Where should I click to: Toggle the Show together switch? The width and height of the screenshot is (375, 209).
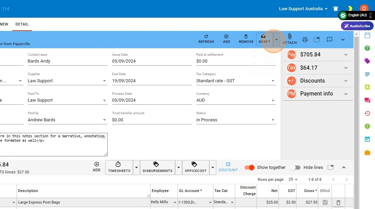[x=249, y=168]
